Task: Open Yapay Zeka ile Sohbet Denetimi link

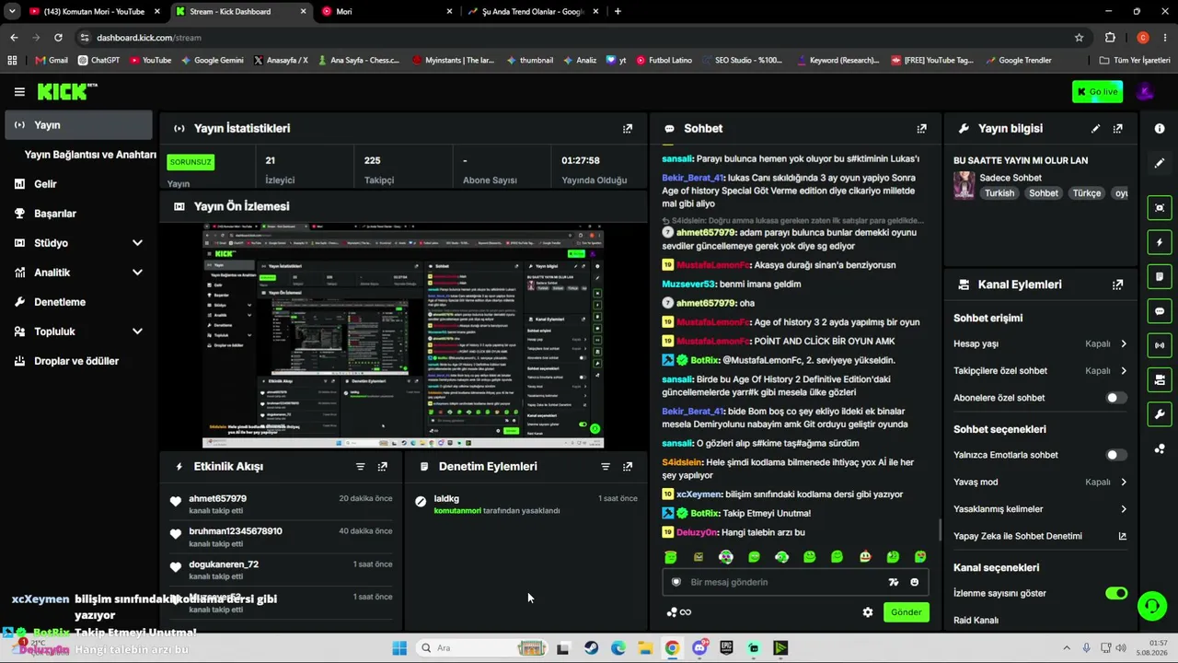Action: [1040, 536]
